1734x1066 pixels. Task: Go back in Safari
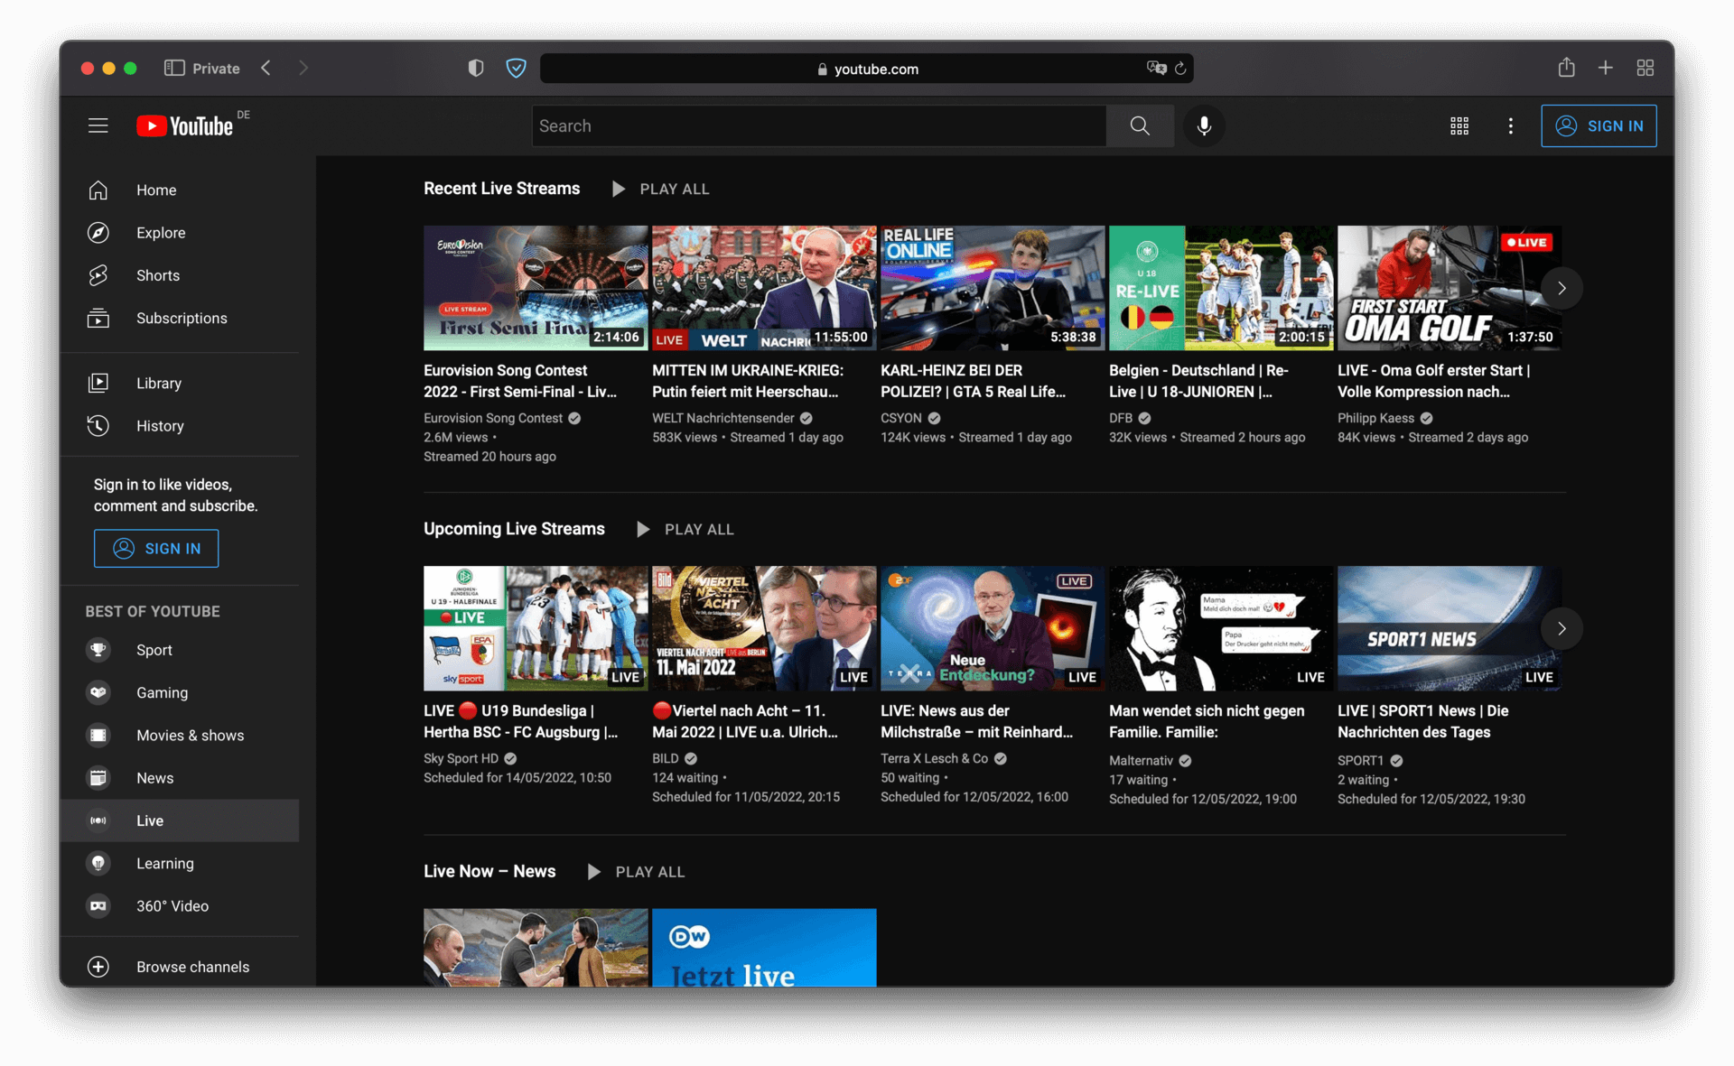coord(266,68)
